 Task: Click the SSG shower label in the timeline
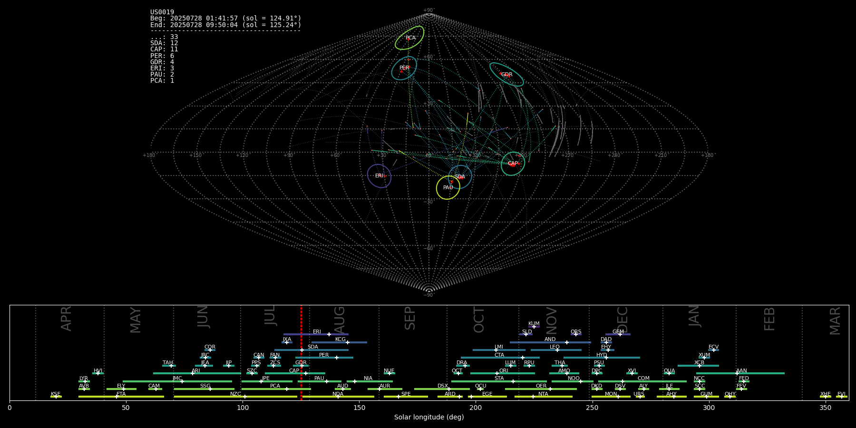(205, 386)
